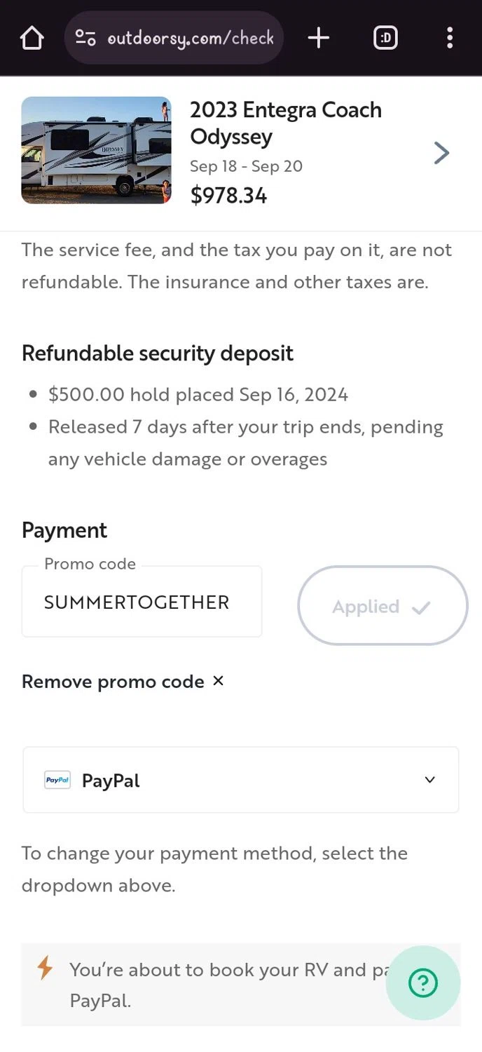This screenshot has height=1052, width=482.
Task: Open the browser three-dot menu
Action: tap(450, 38)
